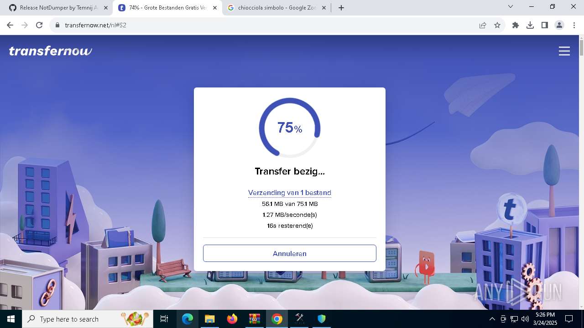Viewport: 584px width, 328px height.
Task: Click the 75% circular progress indicator
Action: tap(290, 128)
